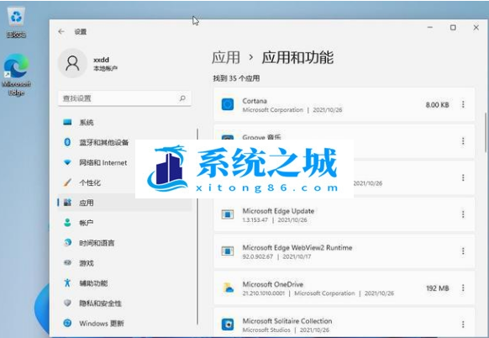Click the Bluetooth icon in sidebar
Image resolution: width=489 pixels, height=338 pixels.
click(67, 142)
